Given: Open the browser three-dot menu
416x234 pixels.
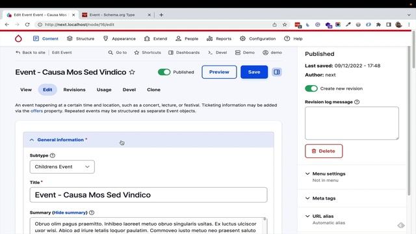Looking at the screenshot, I should coord(409,25).
